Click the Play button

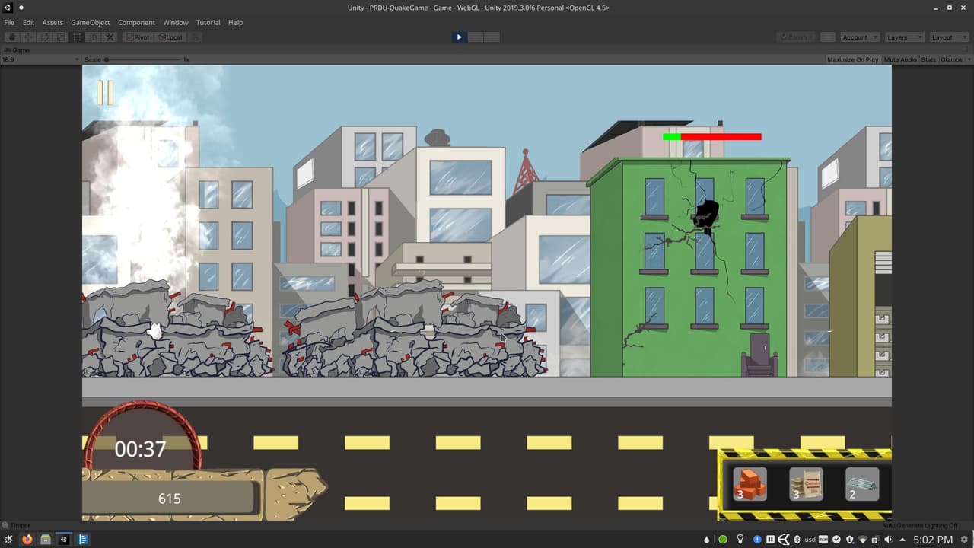(x=459, y=37)
